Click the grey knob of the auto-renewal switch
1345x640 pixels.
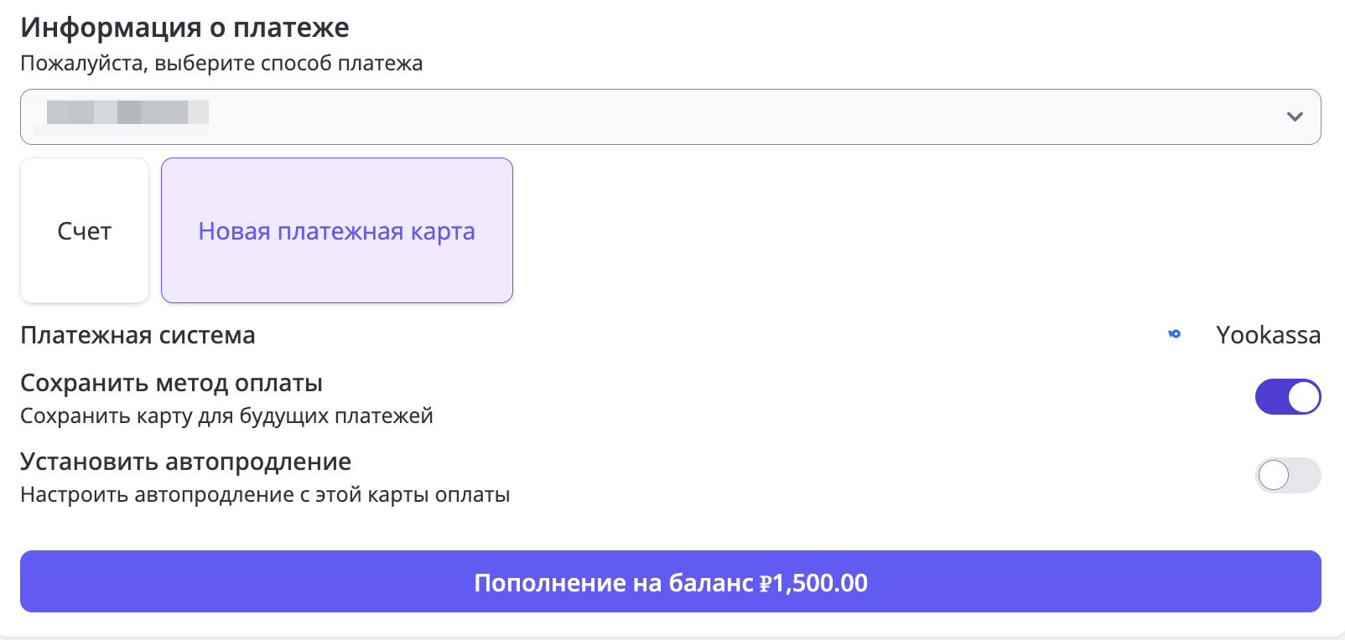pos(1274,476)
